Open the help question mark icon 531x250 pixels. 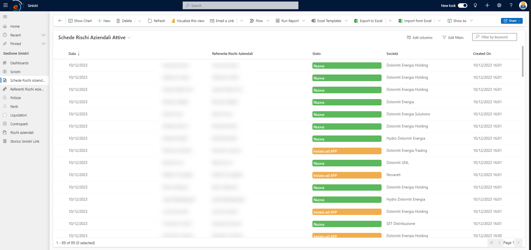(511, 5)
